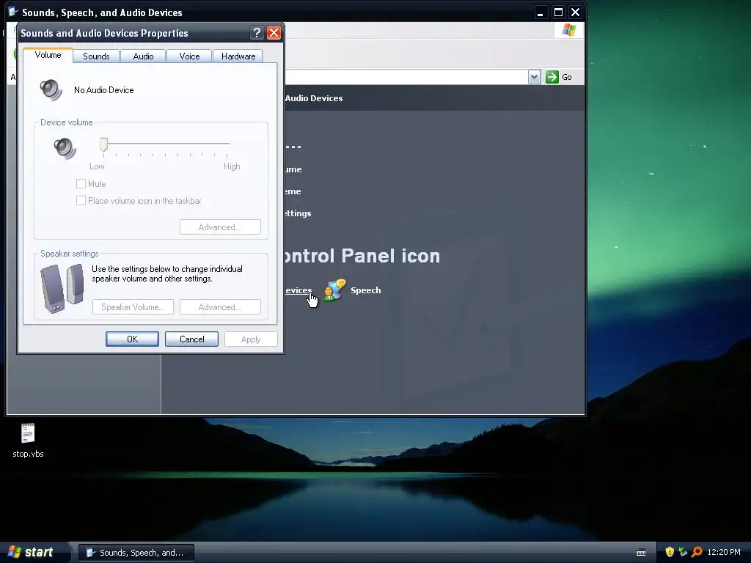Open the Audio tab
Viewport: 751px width, 563px height.
(143, 56)
